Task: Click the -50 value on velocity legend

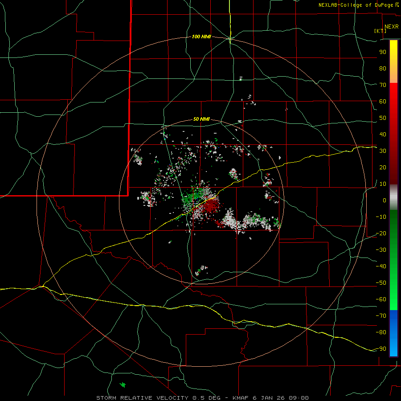Action: pos(381,283)
